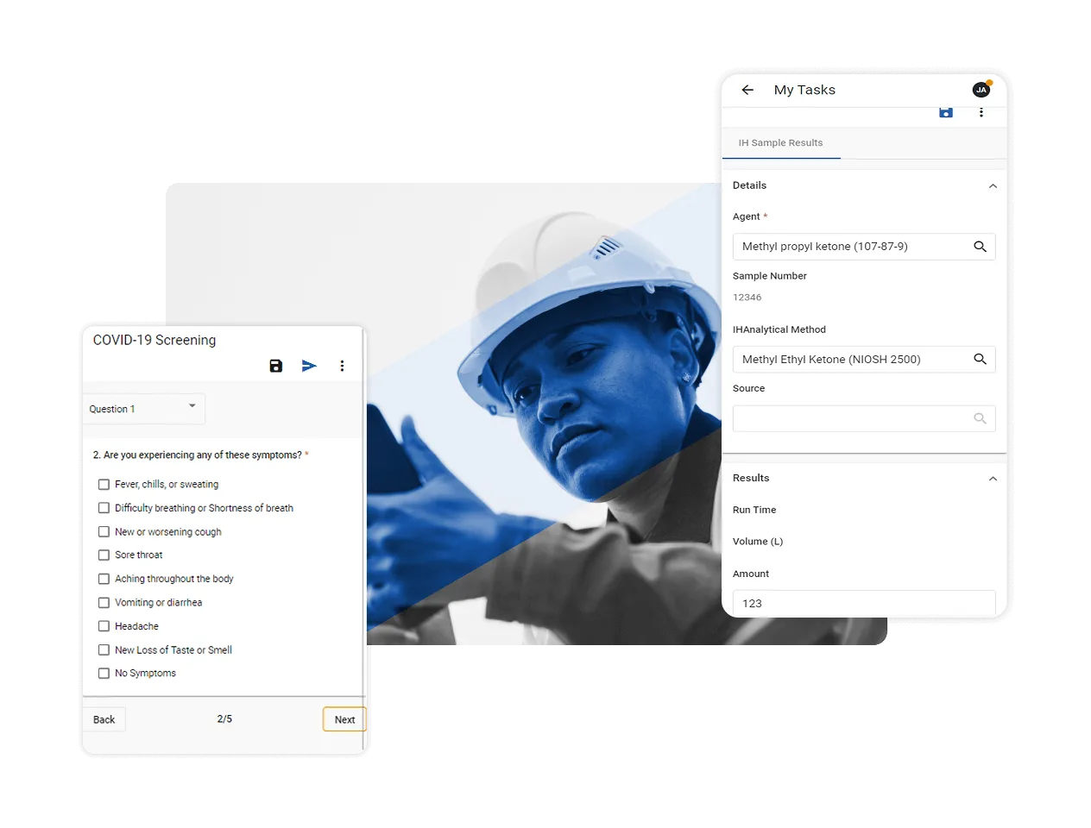Image resolution: width=1091 pixels, height=828 pixels.
Task: Open the magnifier on IHAnalytical Method field
Action: tap(980, 359)
